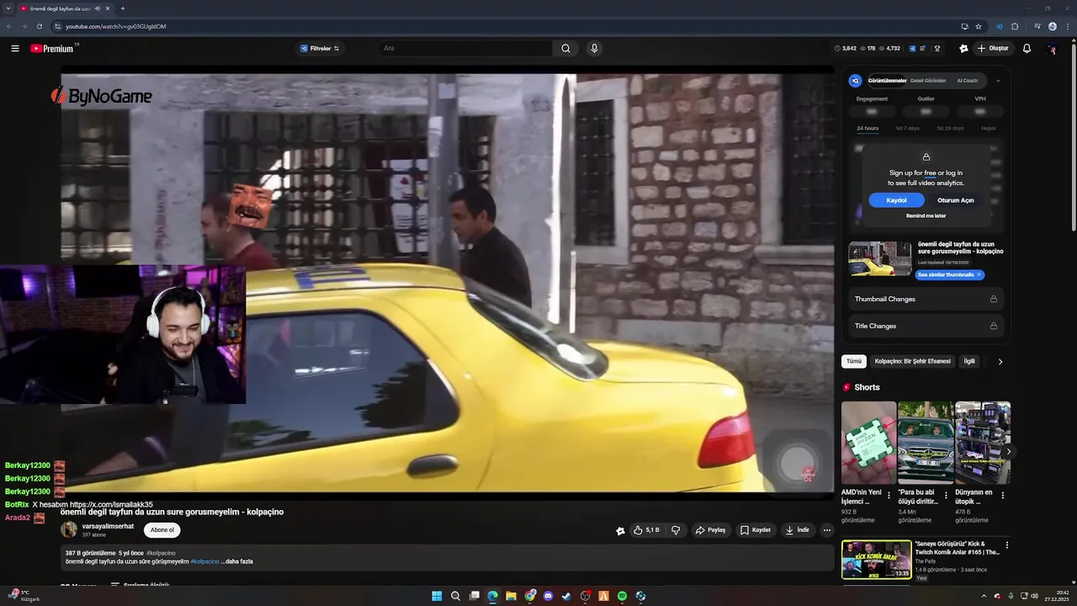Click the Oturum Açın login button
This screenshot has width=1077, height=606.
(956, 200)
